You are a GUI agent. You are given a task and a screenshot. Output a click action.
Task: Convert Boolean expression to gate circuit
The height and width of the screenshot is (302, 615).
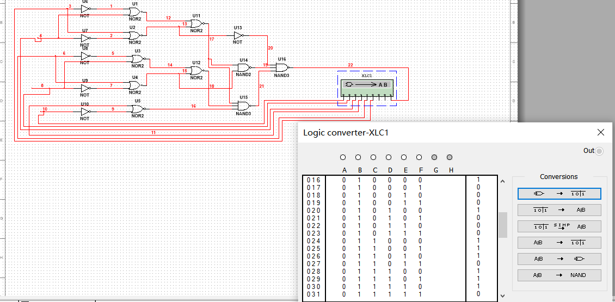559,259
